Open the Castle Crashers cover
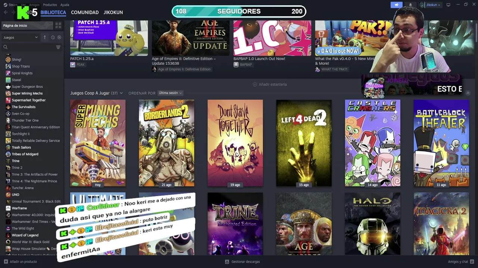Viewport: 478px width, 268px height. [373, 143]
